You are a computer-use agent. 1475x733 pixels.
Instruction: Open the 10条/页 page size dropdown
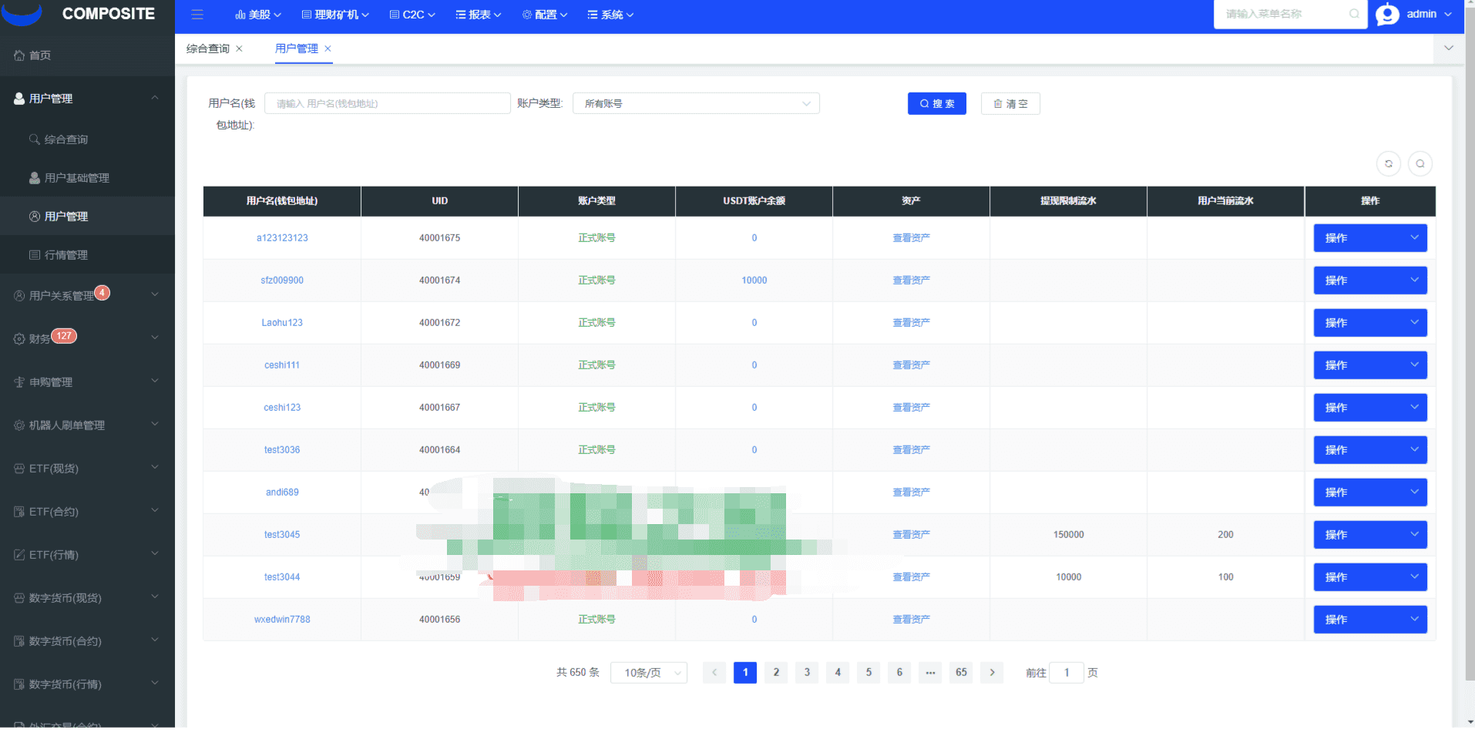click(x=648, y=673)
